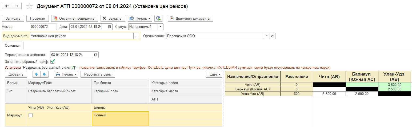Add document to favorites with star

pos(30,6)
